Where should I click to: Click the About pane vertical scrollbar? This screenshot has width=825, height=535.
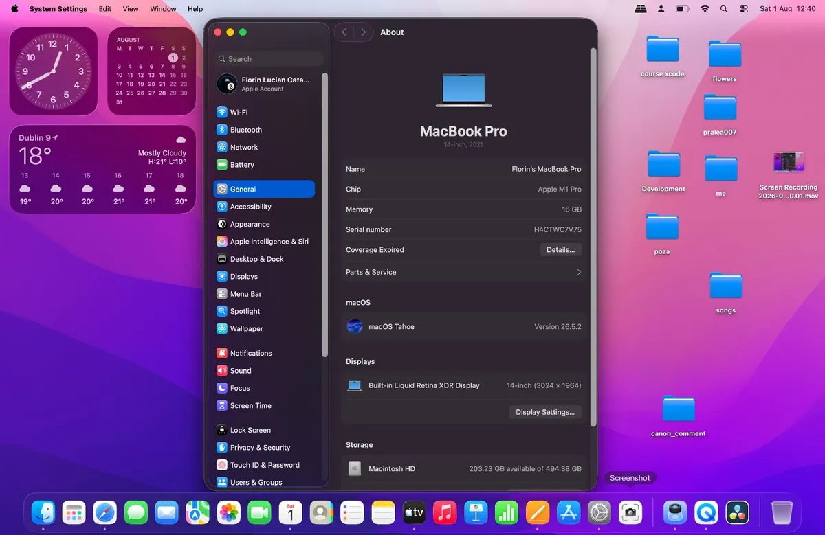pyautogui.click(x=593, y=237)
